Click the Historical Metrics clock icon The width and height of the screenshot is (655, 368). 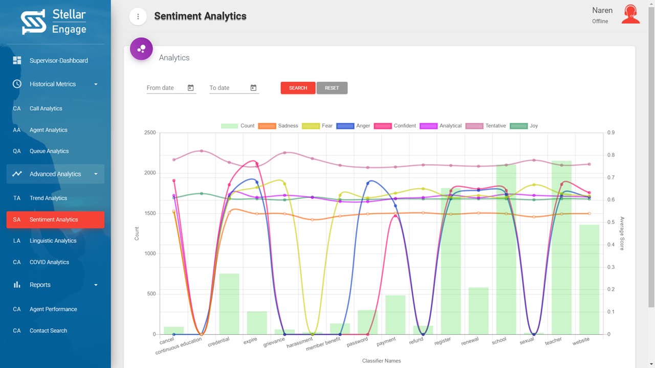(17, 84)
